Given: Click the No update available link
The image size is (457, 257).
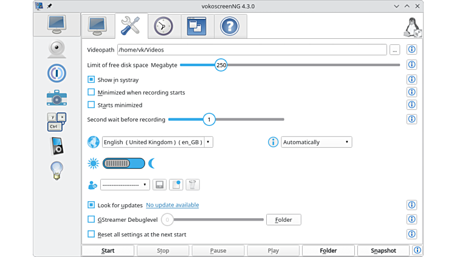Looking at the screenshot, I should (172, 205).
